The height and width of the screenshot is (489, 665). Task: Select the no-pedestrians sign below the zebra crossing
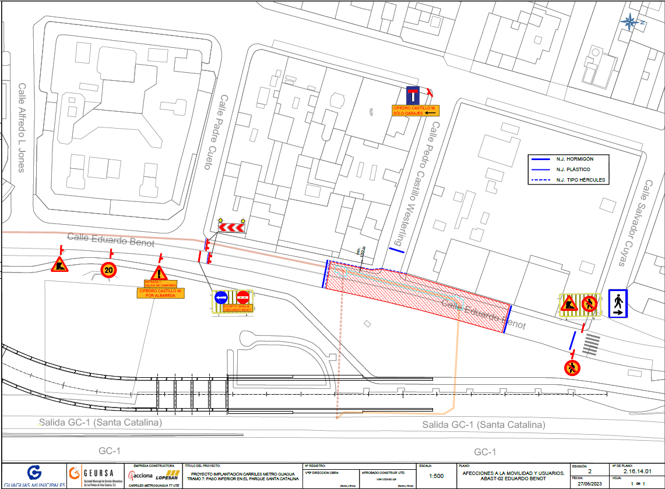click(x=572, y=367)
